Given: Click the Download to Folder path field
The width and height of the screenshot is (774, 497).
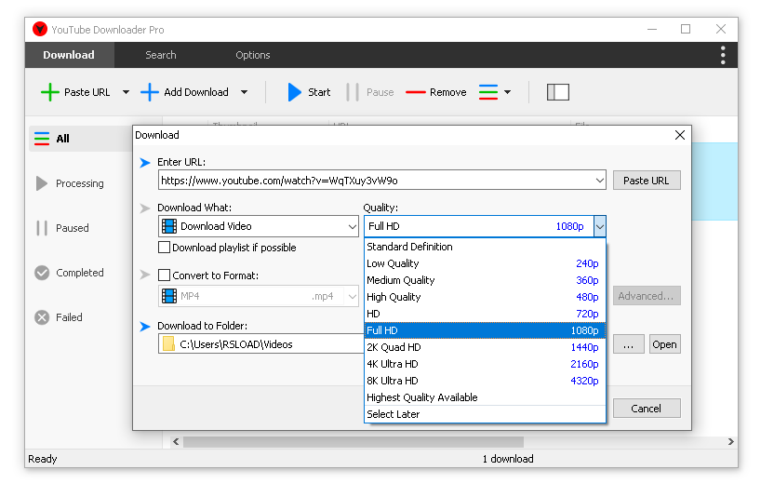Looking at the screenshot, I should [x=261, y=343].
